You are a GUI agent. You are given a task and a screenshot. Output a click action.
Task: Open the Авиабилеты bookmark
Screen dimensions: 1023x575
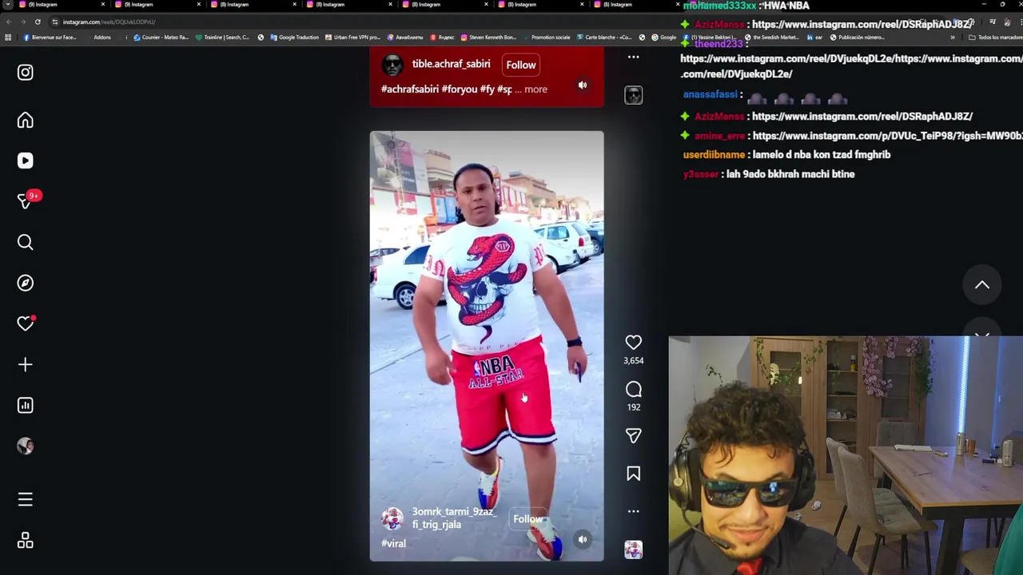pyautogui.click(x=405, y=38)
